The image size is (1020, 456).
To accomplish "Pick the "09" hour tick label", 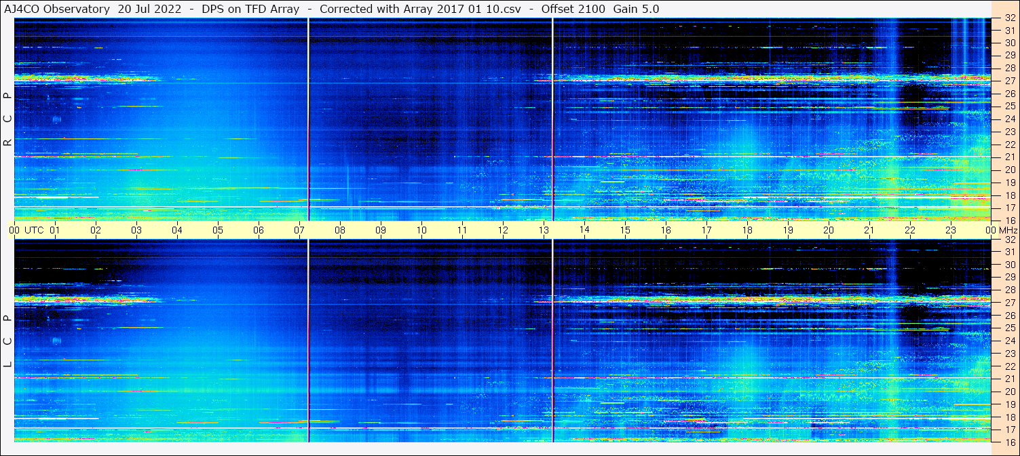I will (381, 230).
